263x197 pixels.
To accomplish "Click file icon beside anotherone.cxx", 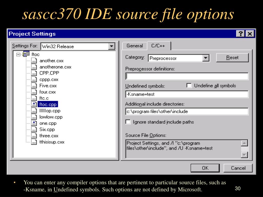I will click(x=34, y=67).
